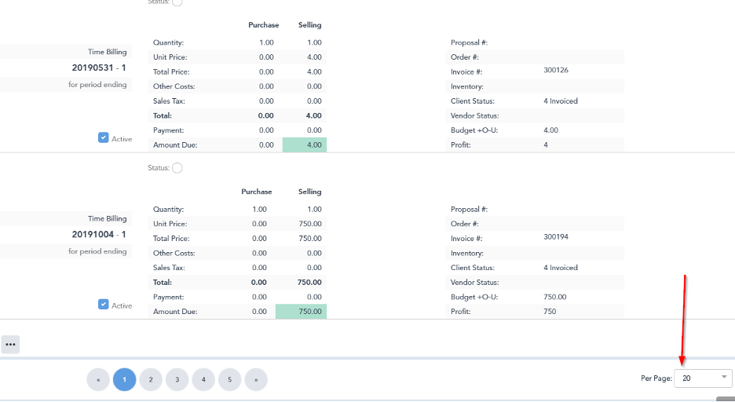Click record ID 20190531 - 1
This screenshot has width=735, height=402.
(99, 68)
